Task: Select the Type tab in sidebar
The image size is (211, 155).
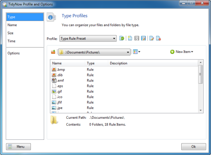Action: pos(25,17)
